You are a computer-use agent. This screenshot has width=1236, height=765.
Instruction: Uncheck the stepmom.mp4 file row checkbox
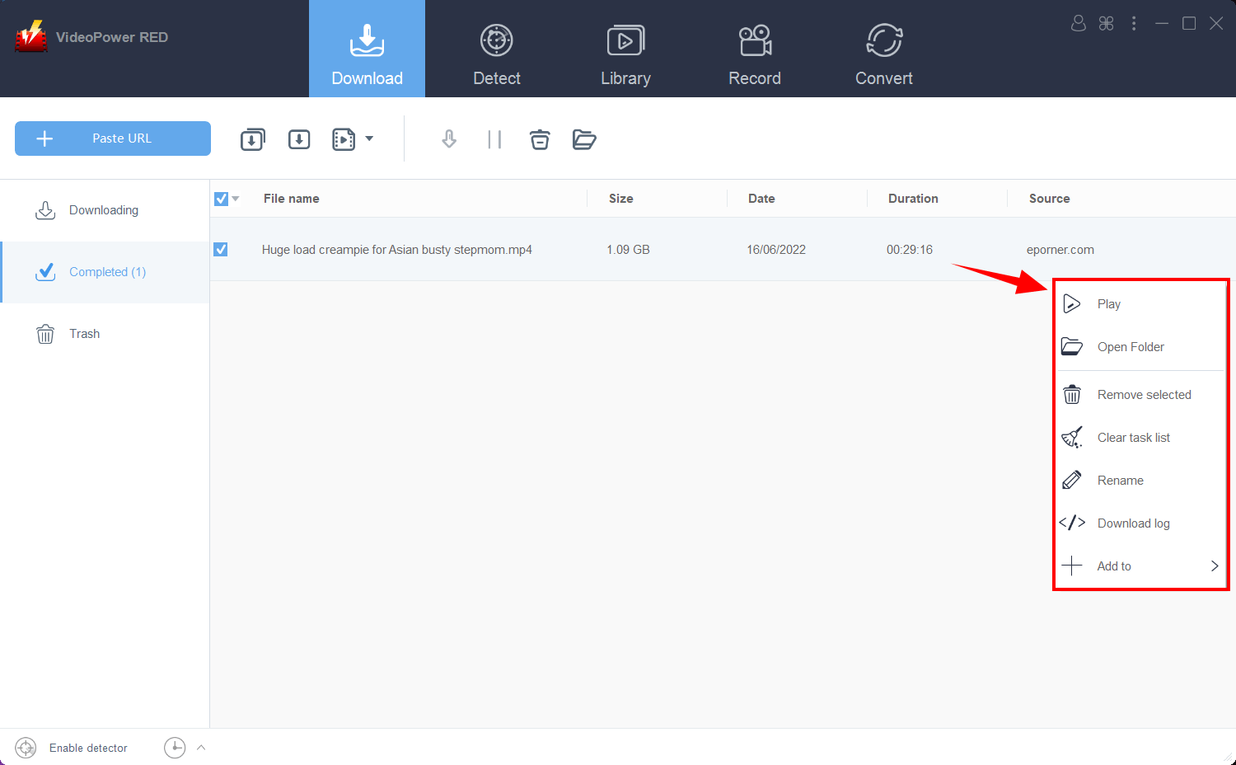point(221,249)
